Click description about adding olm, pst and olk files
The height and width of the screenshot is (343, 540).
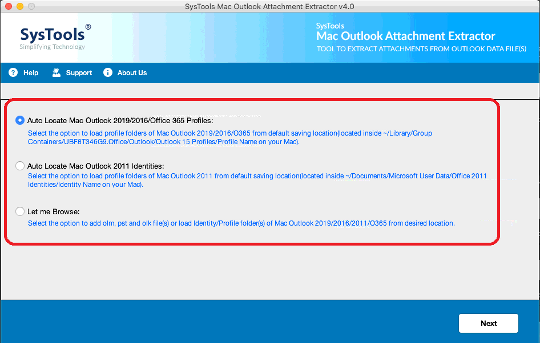coord(241,223)
